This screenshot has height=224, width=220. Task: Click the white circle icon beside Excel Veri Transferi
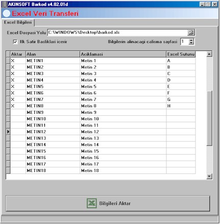(7, 13)
